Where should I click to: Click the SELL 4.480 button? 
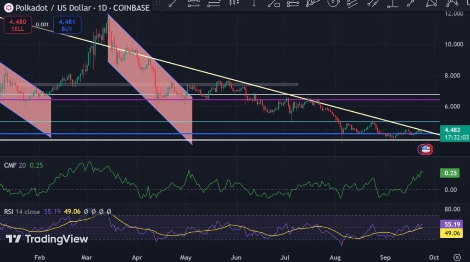[x=18, y=25]
